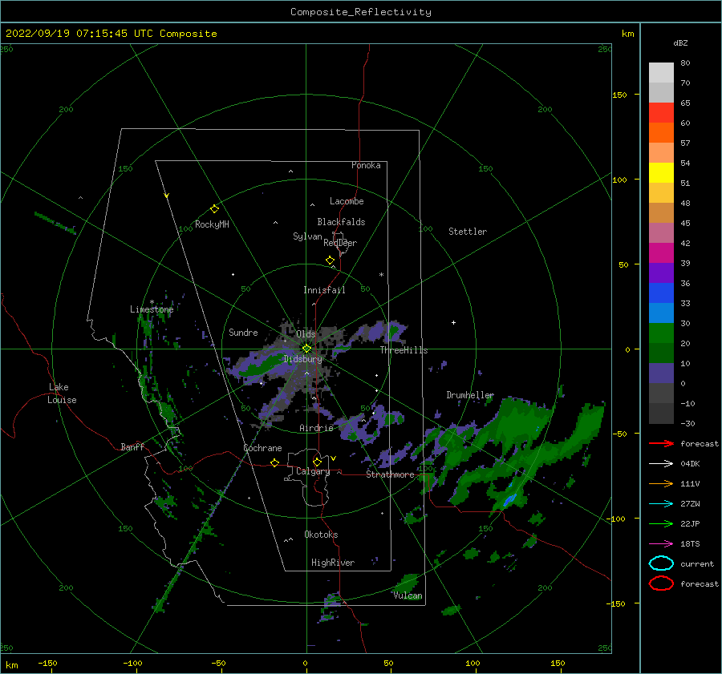Click the Calgary city label
Viewport: 722px width, 674px height.
[313, 471]
